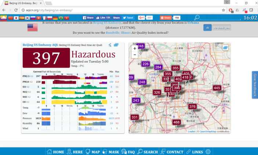Click the 326 AQI map marker
Screen dimensions: 258x155
pyautogui.click(x=157, y=92)
